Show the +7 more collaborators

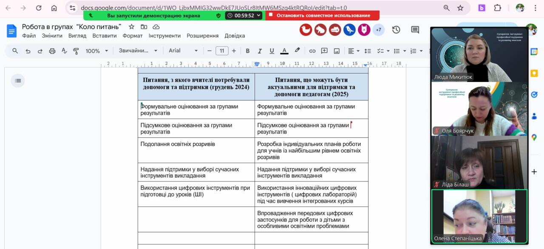coord(378,30)
